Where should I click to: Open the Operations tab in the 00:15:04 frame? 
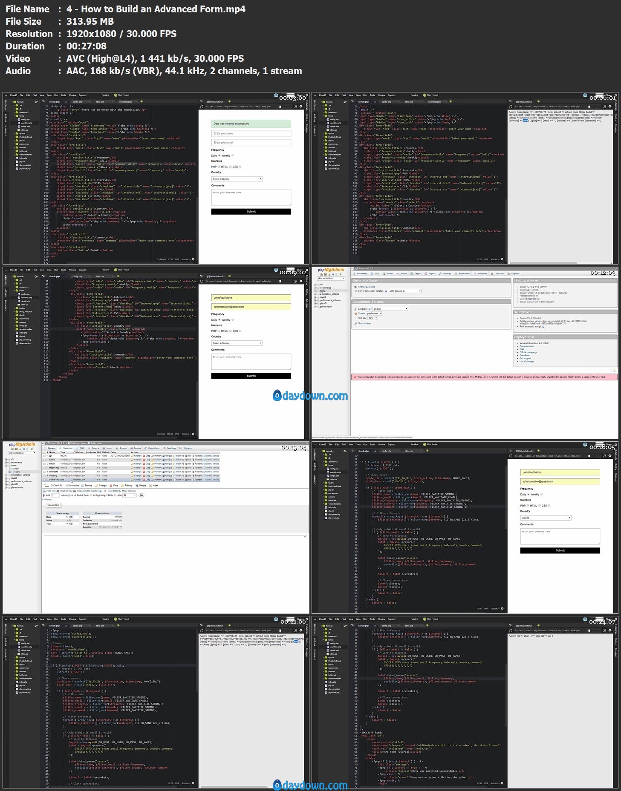[x=152, y=448]
